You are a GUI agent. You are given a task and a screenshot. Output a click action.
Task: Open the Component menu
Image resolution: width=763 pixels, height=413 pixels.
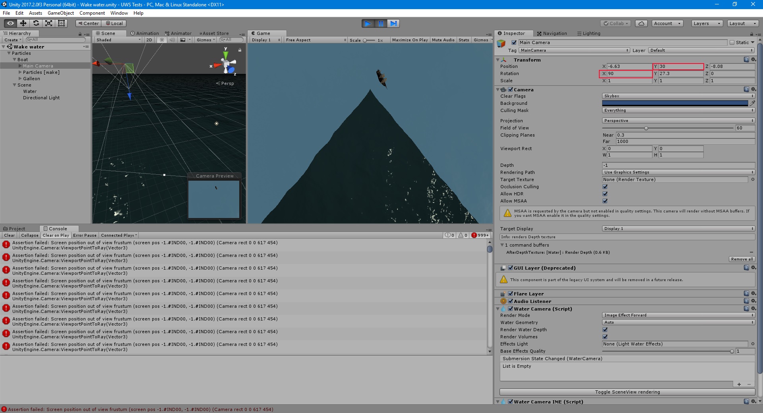[92, 13]
